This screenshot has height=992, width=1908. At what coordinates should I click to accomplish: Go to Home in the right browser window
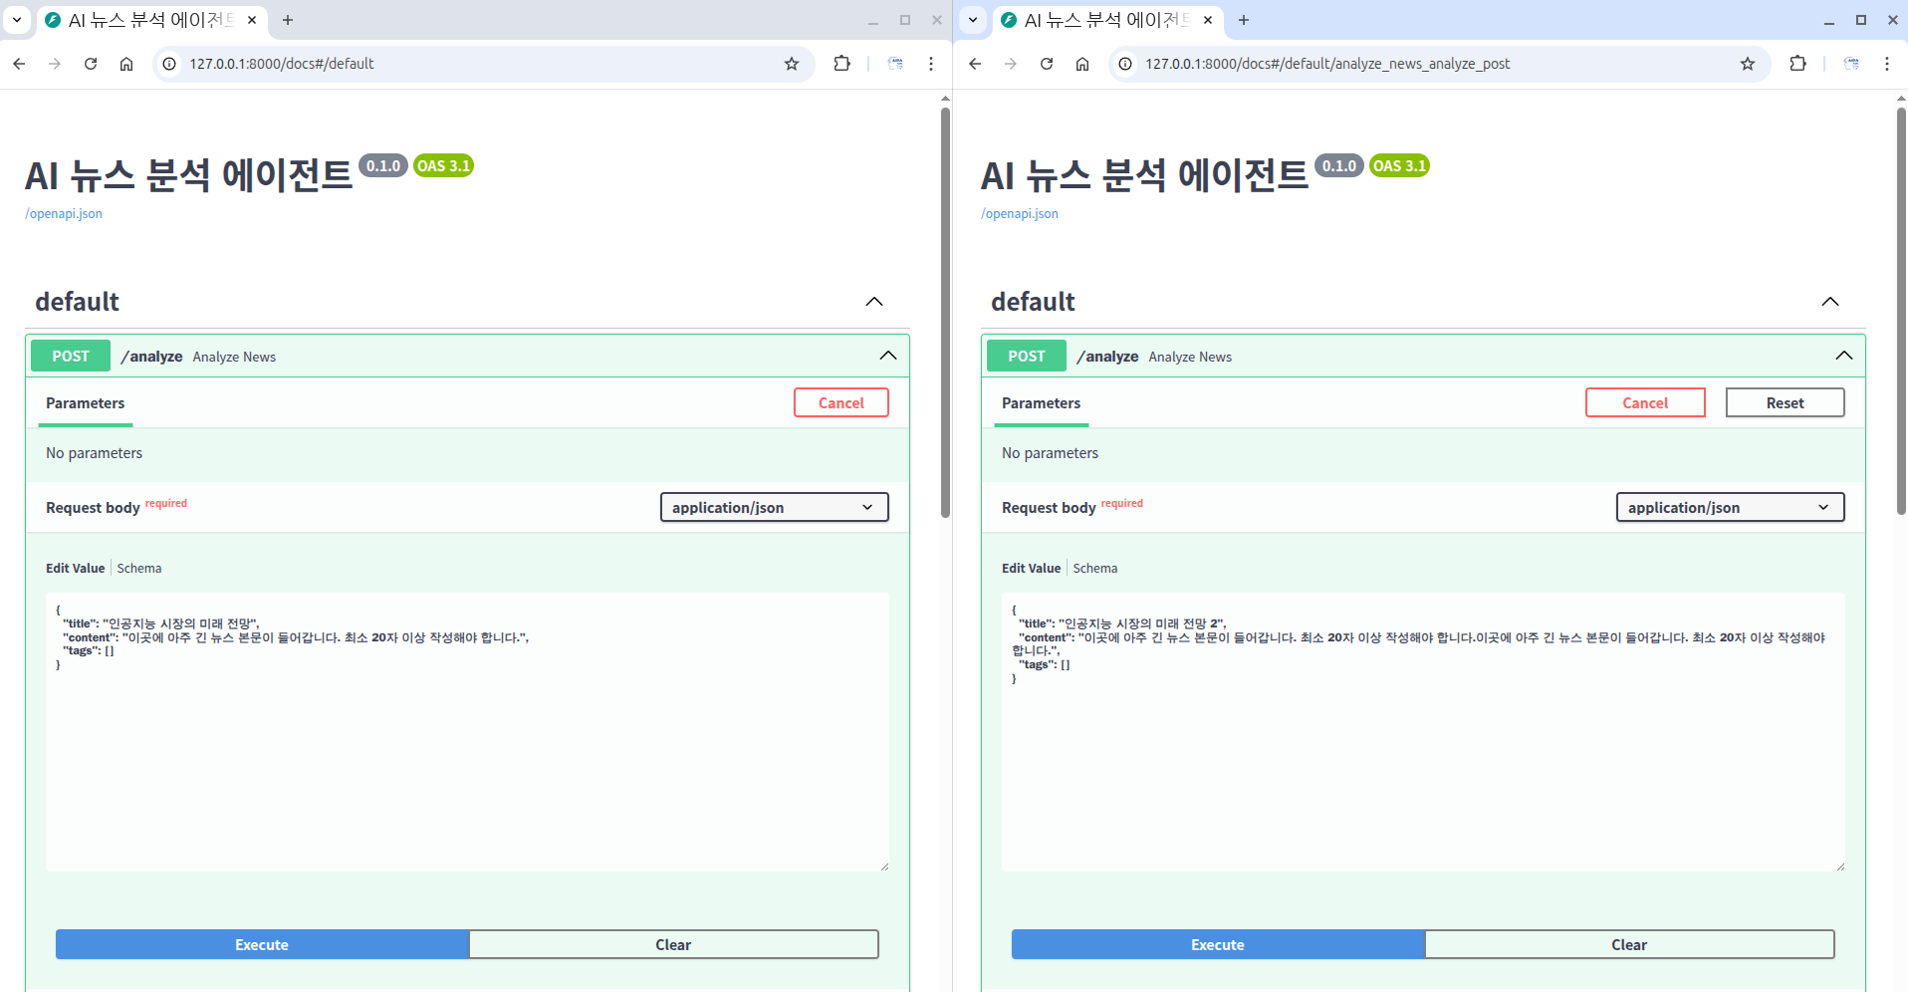pos(1082,64)
